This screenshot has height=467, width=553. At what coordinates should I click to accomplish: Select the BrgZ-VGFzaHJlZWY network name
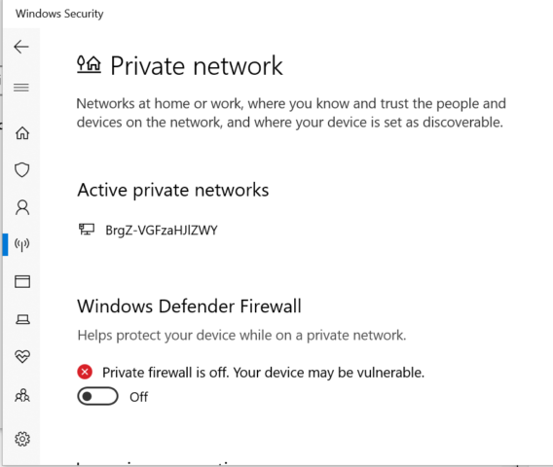coord(162,231)
